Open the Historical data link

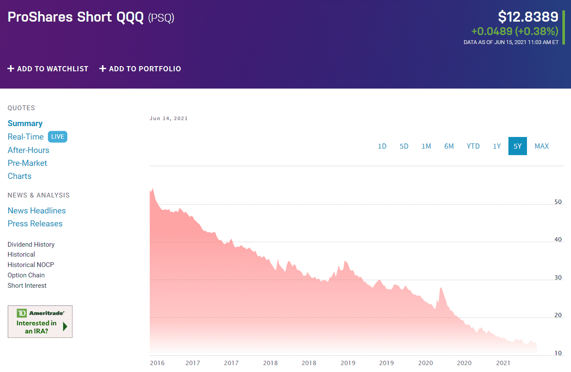pos(21,254)
